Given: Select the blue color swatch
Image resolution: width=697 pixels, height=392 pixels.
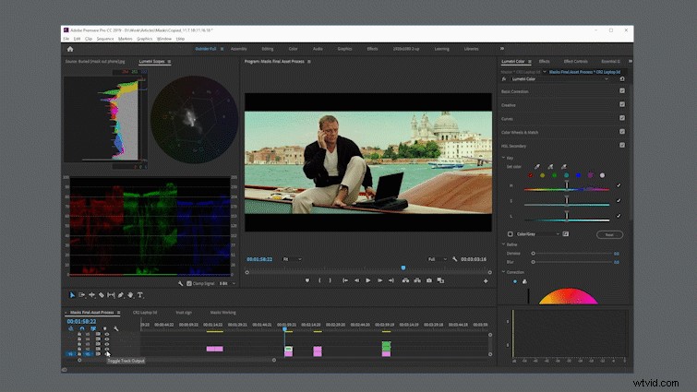Looking at the screenshot, I should click(578, 175).
